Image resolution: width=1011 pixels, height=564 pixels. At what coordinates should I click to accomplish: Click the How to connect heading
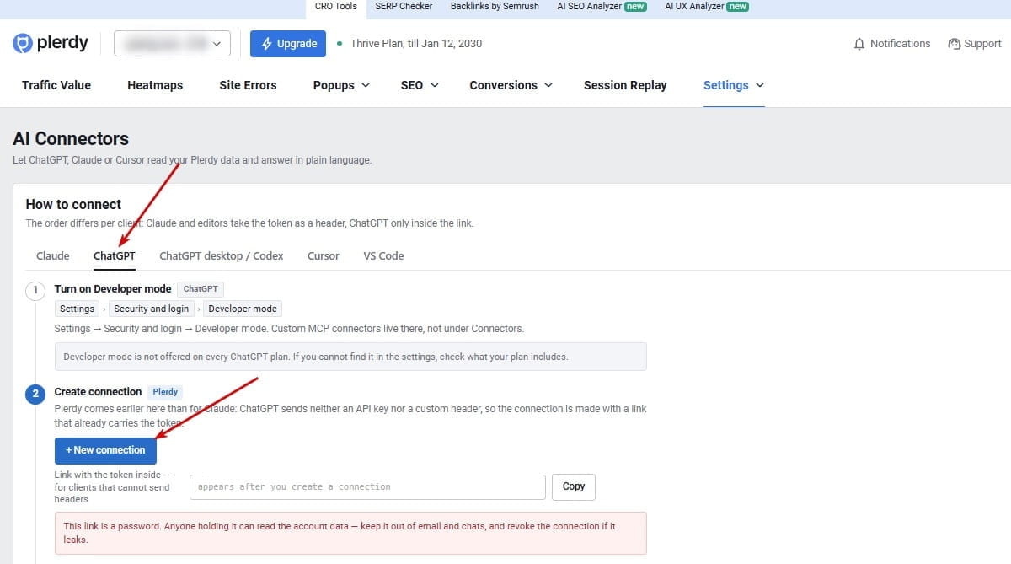point(73,204)
